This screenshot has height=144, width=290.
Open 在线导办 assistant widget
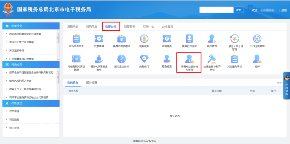(287, 86)
